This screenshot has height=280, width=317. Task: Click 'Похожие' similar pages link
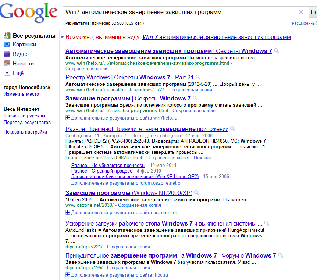click(x=204, y=157)
